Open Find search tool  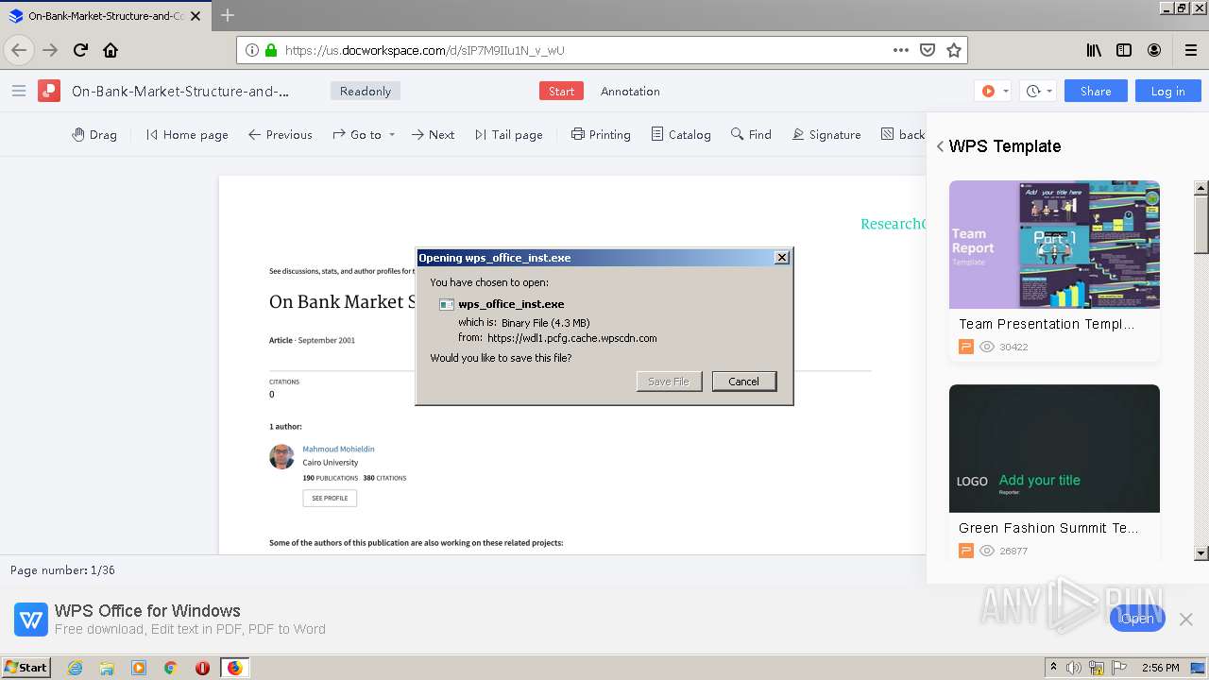[x=751, y=134]
